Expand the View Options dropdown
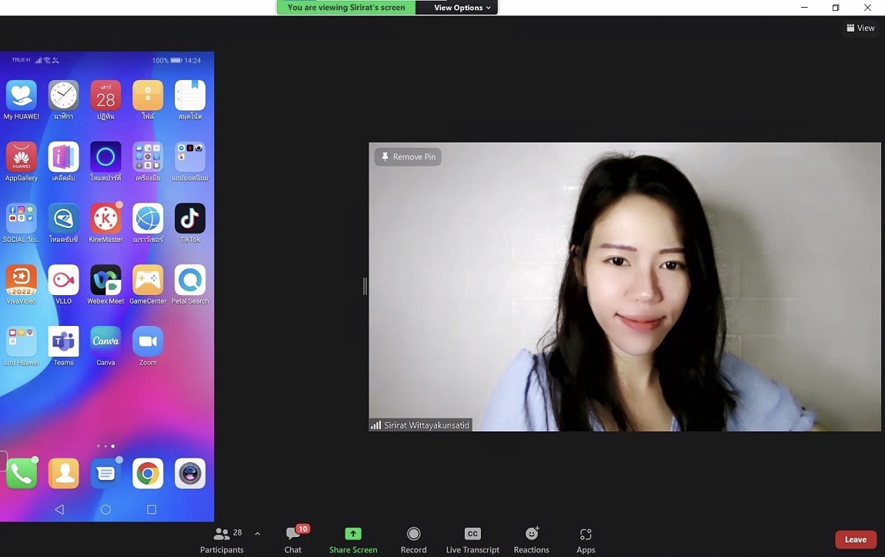Screen dimensions: 885x557 coord(462,8)
